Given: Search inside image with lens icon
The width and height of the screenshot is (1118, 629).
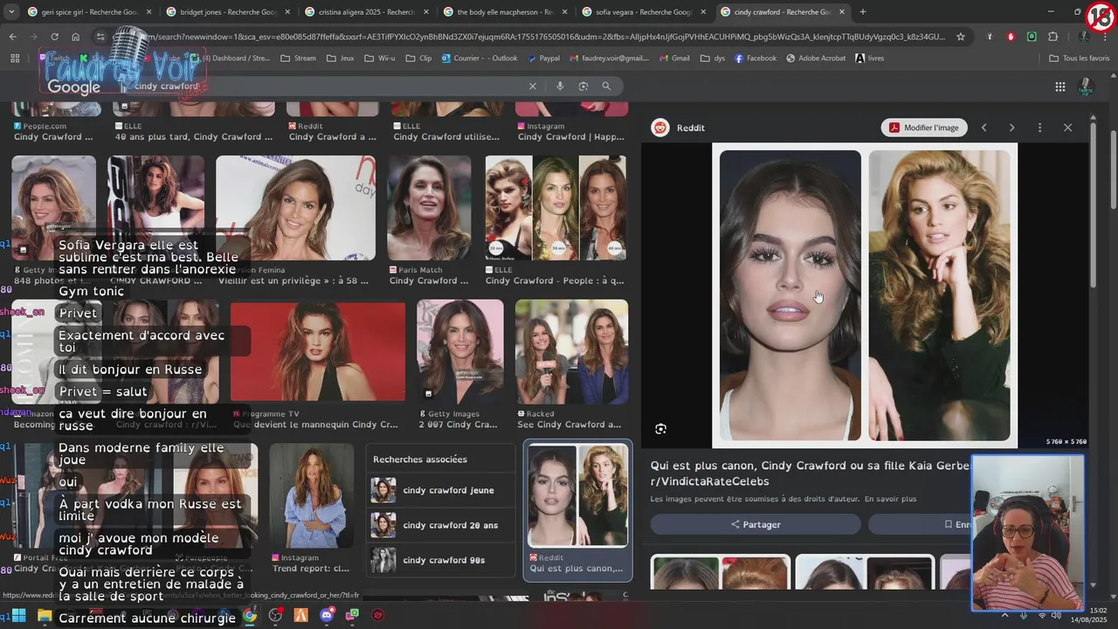Looking at the screenshot, I should pyautogui.click(x=661, y=429).
